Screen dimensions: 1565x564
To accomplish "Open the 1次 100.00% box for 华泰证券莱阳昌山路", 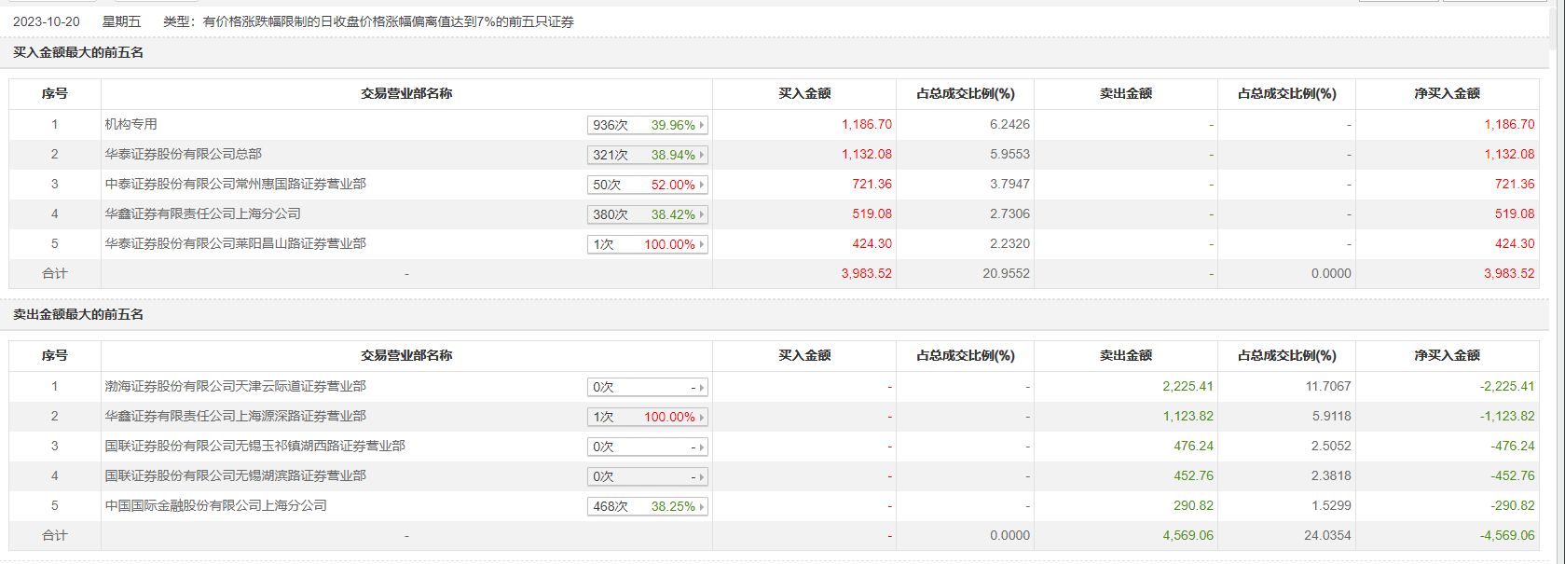I will [647, 244].
